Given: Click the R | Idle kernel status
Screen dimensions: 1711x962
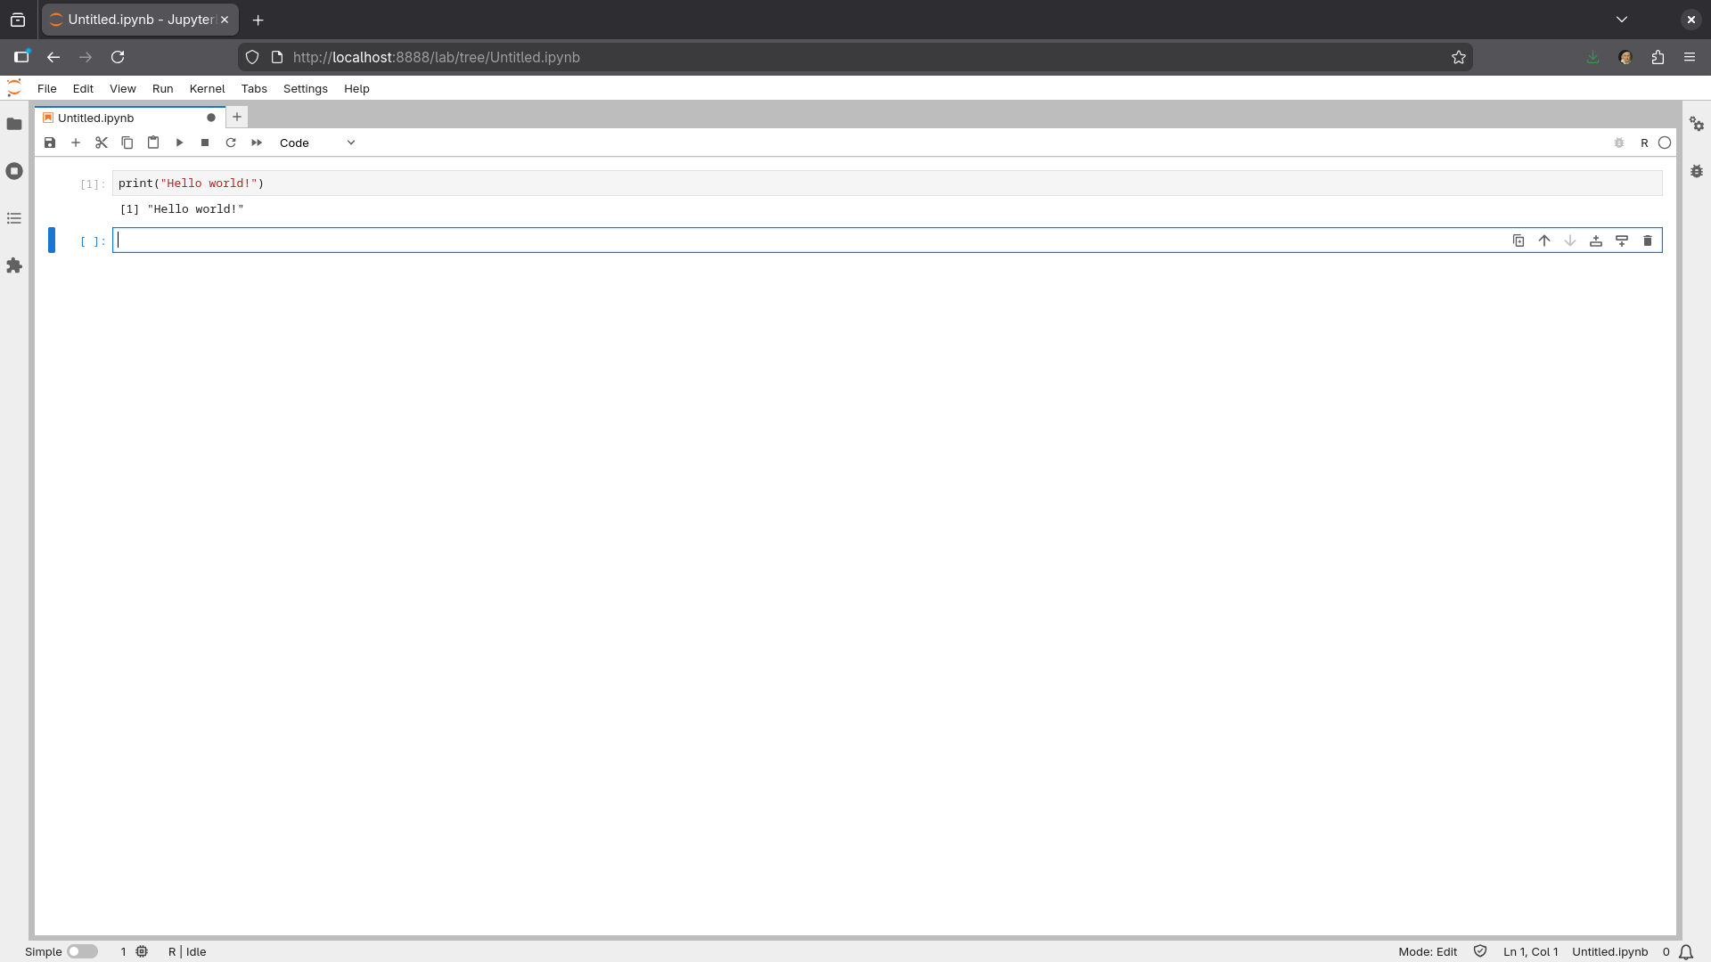Looking at the screenshot, I should coord(187,951).
